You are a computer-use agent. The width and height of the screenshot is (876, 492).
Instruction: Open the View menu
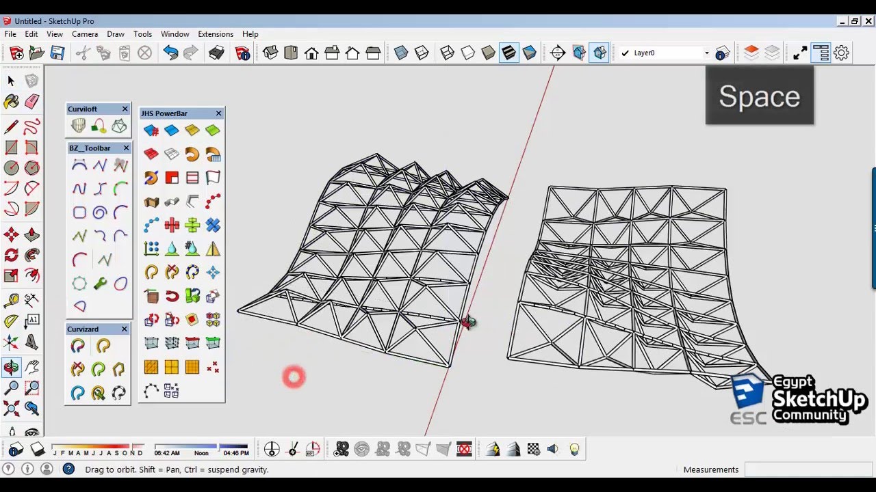click(x=55, y=33)
